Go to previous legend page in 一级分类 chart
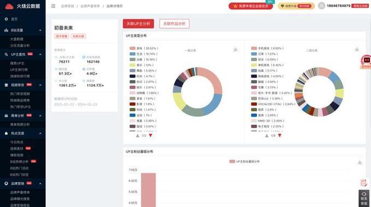Screen dimensions: 371x207 click(138, 136)
